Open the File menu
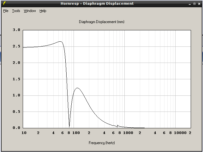 6,11
